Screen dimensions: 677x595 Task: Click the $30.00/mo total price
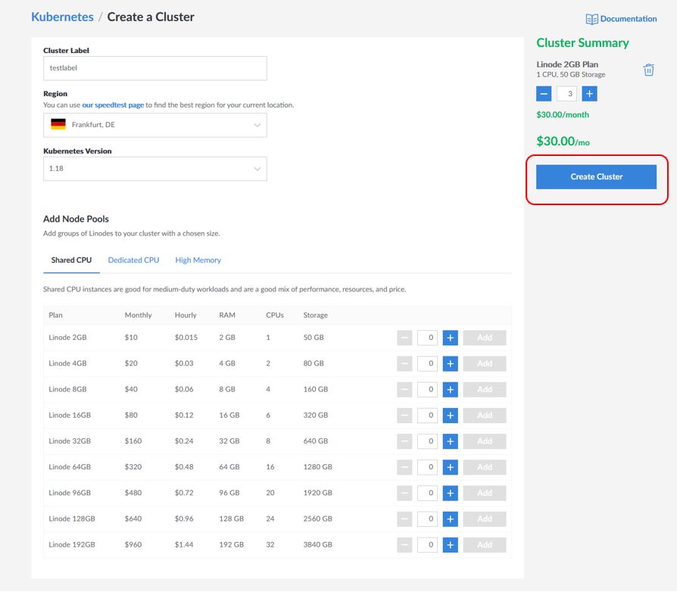point(563,141)
